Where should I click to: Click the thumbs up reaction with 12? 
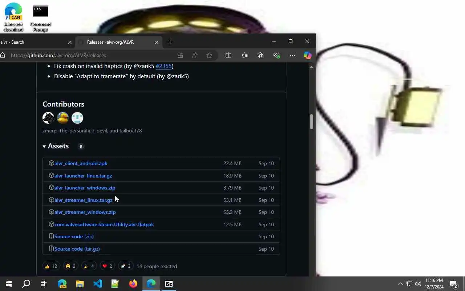click(x=51, y=266)
